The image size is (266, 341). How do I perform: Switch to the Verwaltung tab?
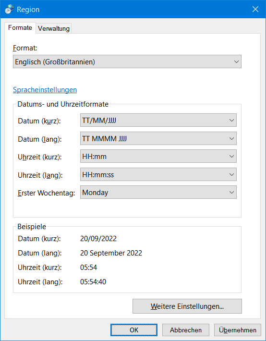[53, 28]
